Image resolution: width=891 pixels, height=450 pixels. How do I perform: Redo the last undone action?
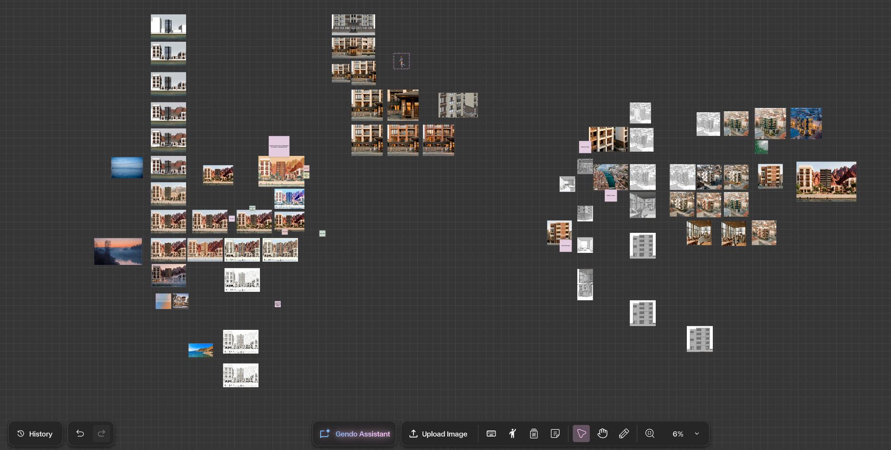pyautogui.click(x=102, y=434)
